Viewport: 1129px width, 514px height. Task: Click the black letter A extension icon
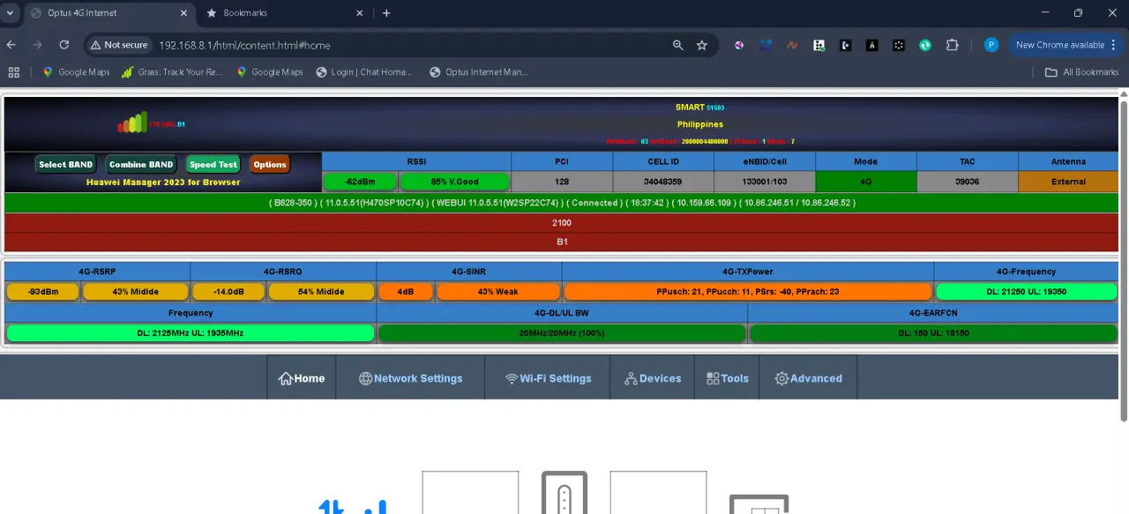tap(871, 45)
